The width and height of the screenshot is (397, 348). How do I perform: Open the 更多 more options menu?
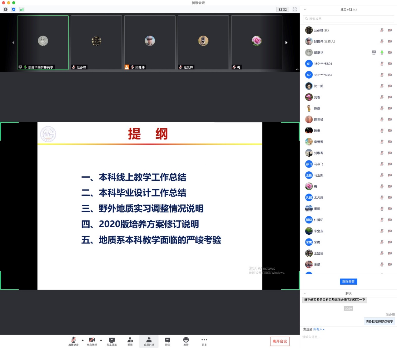point(204,341)
